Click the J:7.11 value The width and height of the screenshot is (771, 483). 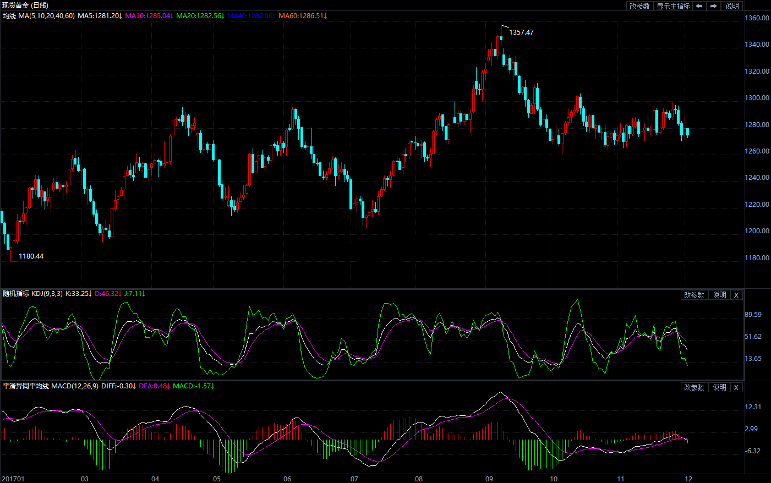click(134, 294)
